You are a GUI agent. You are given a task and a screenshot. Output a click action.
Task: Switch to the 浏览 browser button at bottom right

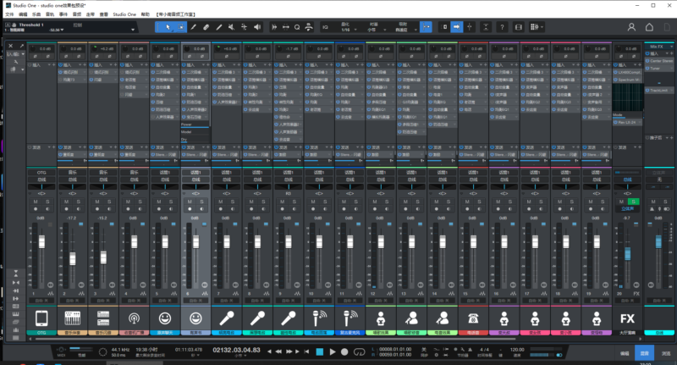pos(666,353)
